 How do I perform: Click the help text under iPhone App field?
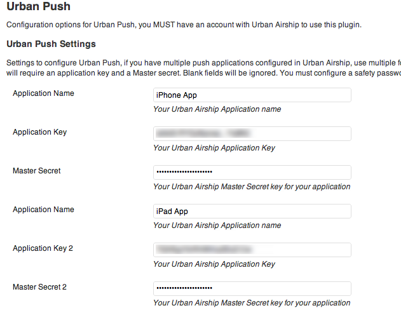[x=217, y=109]
